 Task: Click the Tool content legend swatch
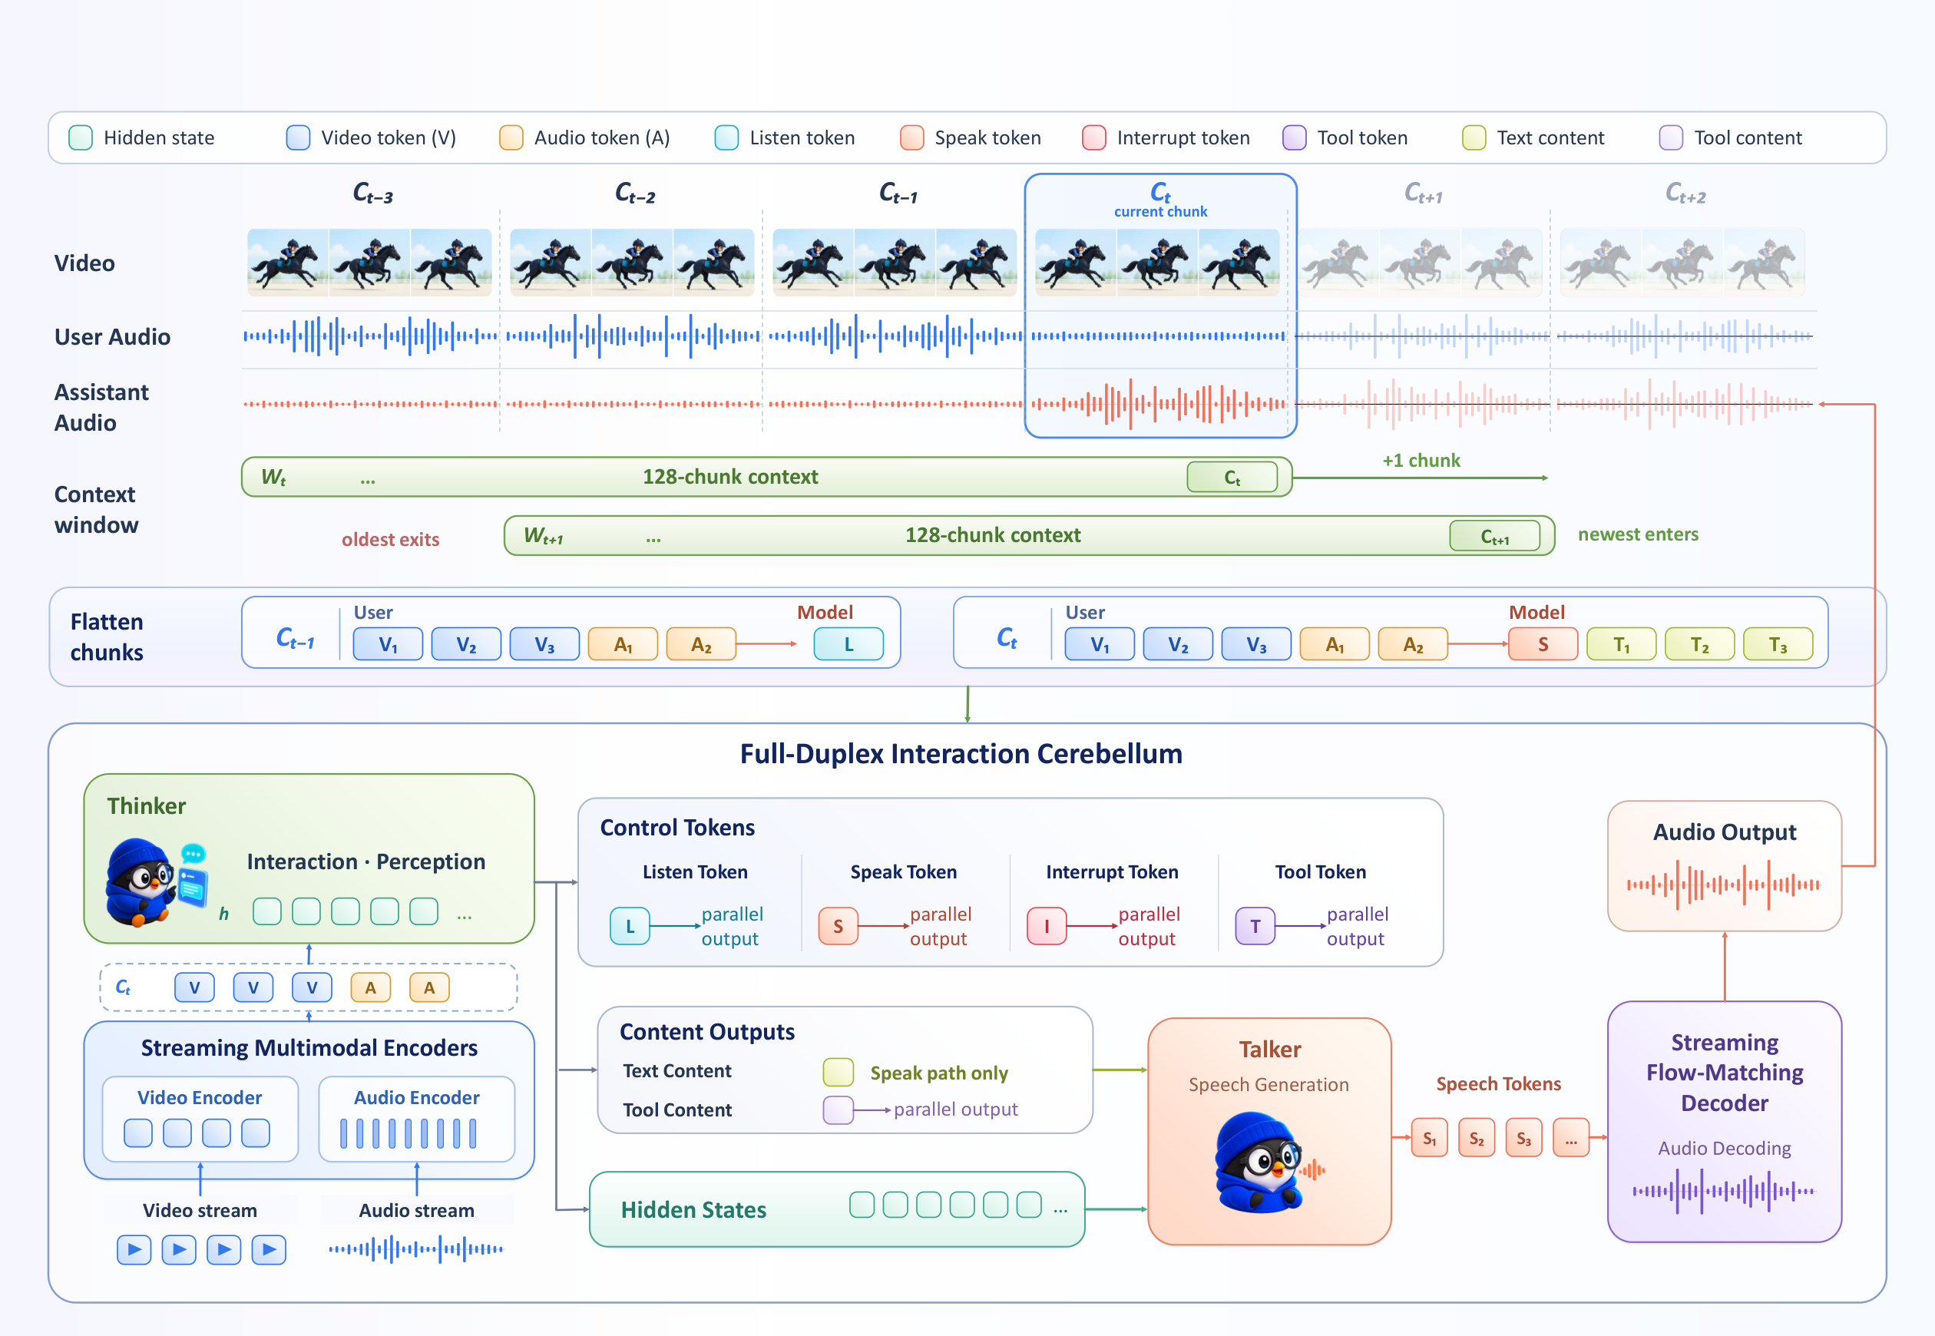click(1672, 137)
